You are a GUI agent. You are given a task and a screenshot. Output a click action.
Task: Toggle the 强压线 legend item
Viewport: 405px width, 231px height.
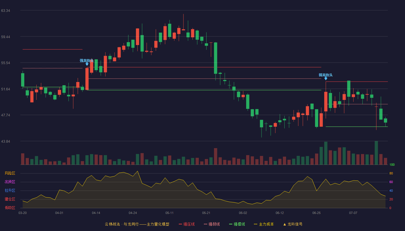tap(187, 224)
